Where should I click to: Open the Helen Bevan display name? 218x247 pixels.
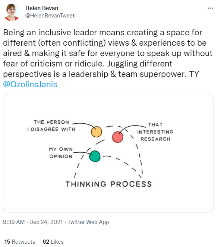pyautogui.click(x=42, y=8)
